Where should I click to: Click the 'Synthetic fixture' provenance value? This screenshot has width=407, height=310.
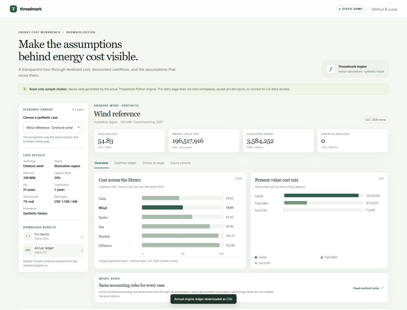click(x=35, y=213)
